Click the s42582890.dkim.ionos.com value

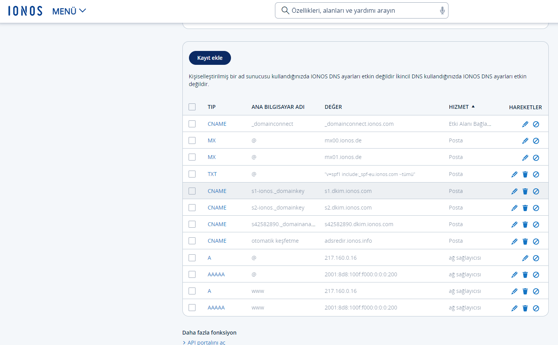pos(359,224)
